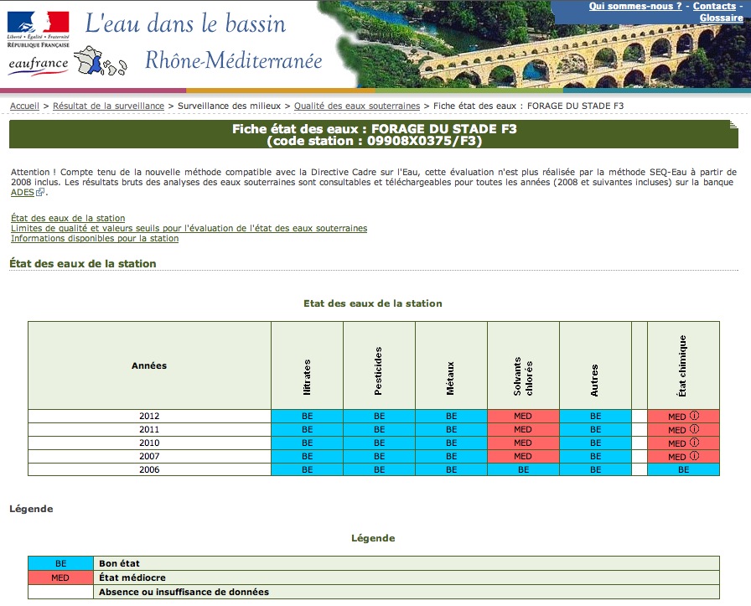The image size is (751, 606).
Task: Click the France basin map icon
Action: tap(101, 61)
